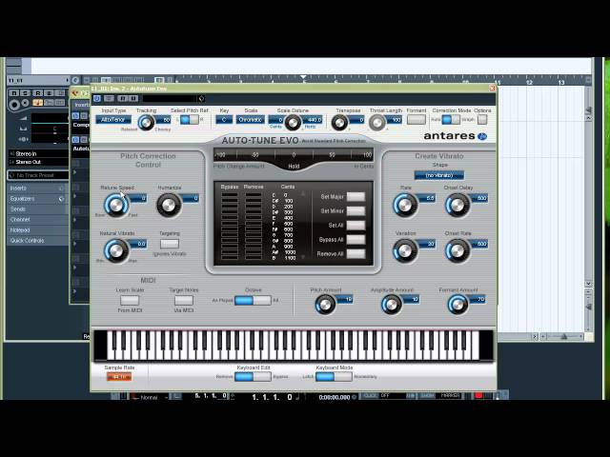The width and height of the screenshot is (610, 457).
Task: Open the Stereo In routing selector
Action: point(38,153)
